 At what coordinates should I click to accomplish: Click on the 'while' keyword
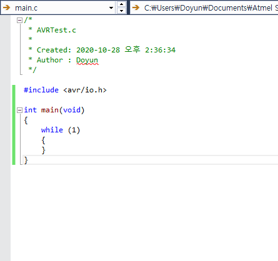(52, 130)
